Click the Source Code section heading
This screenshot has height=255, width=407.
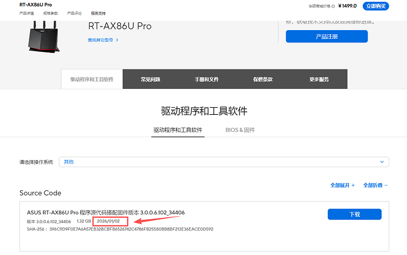pos(40,193)
